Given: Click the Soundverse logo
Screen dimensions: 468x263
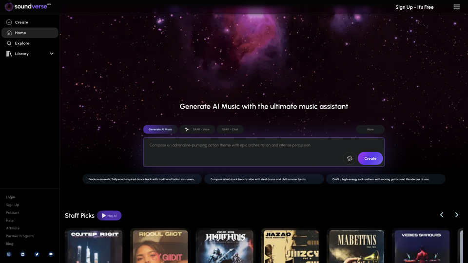Looking at the screenshot, I should pyautogui.click(x=28, y=6).
